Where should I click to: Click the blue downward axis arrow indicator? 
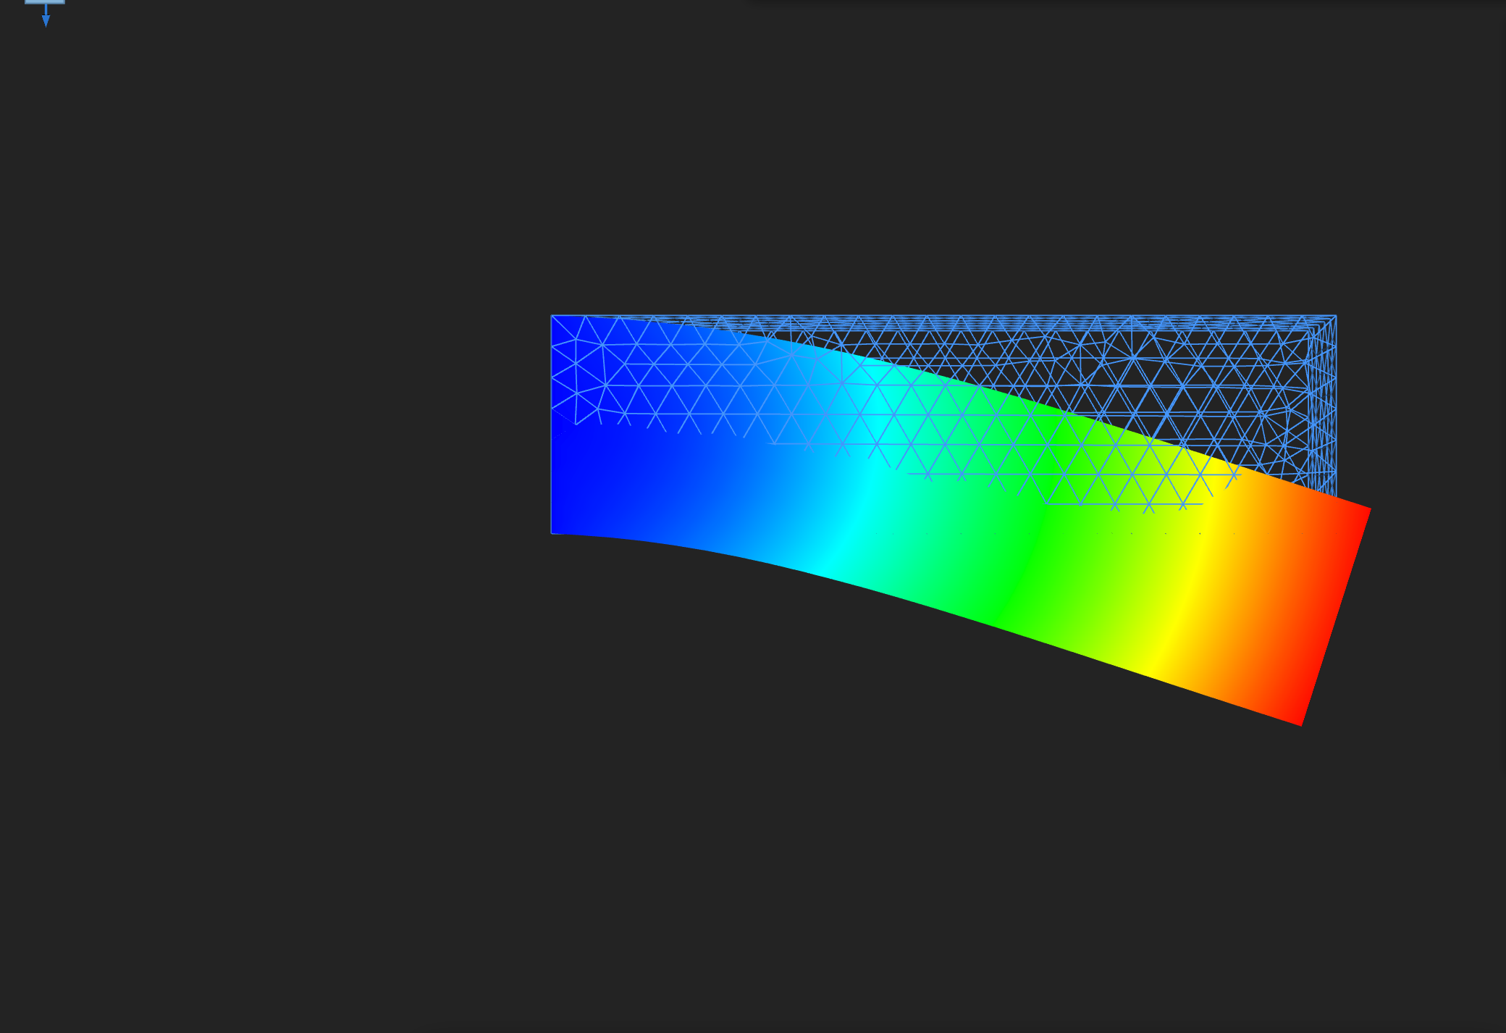pos(46,14)
